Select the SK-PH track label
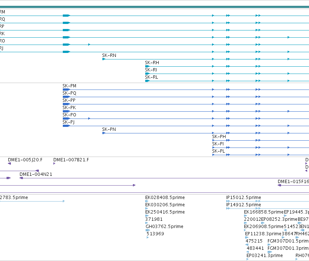Viewport: 309px width, 261px height. [219, 137]
